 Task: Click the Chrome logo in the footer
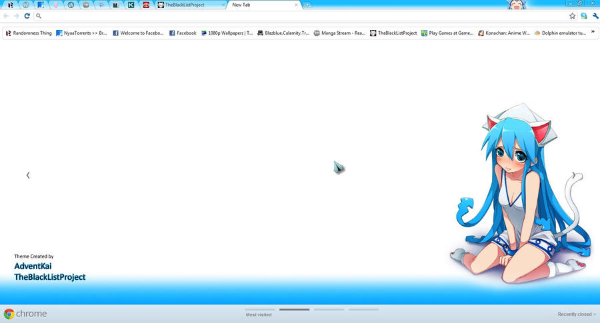[x=25, y=314]
